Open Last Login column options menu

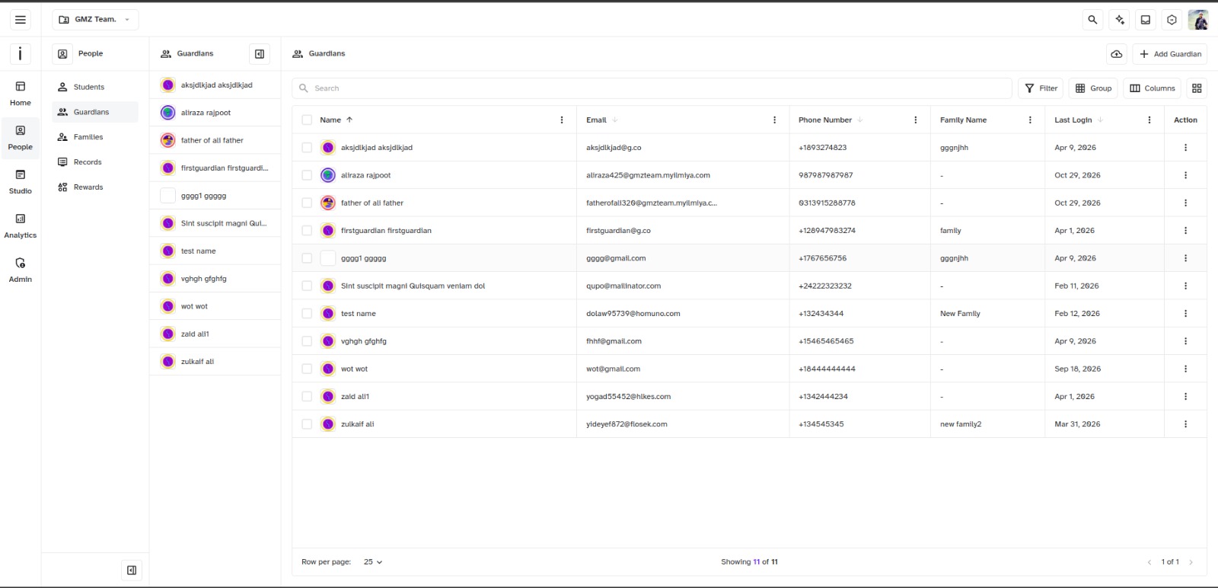(1149, 120)
